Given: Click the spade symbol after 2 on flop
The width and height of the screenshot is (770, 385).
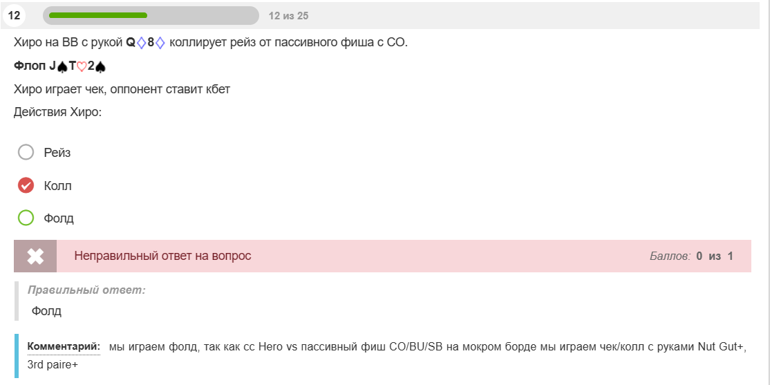Looking at the screenshot, I should [100, 67].
